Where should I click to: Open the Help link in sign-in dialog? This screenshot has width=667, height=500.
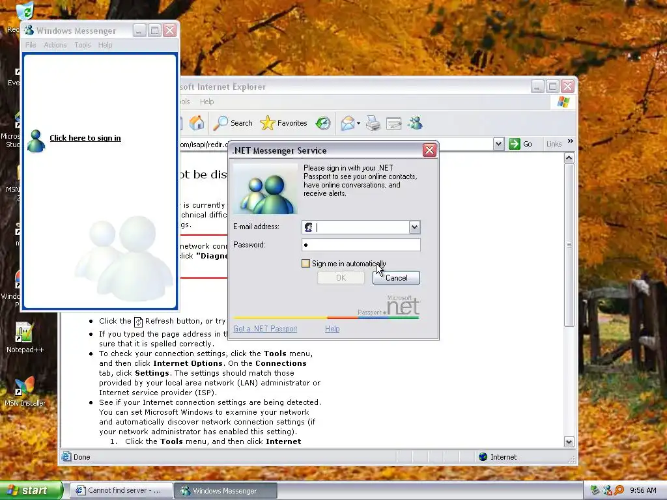(332, 329)
